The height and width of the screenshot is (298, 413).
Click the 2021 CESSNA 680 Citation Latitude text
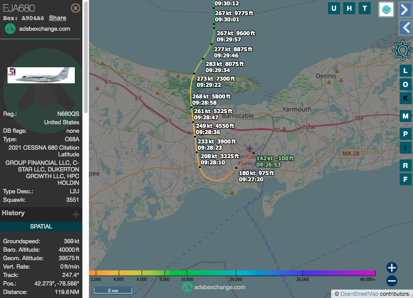pyautogui.click(x=44, y=151)
